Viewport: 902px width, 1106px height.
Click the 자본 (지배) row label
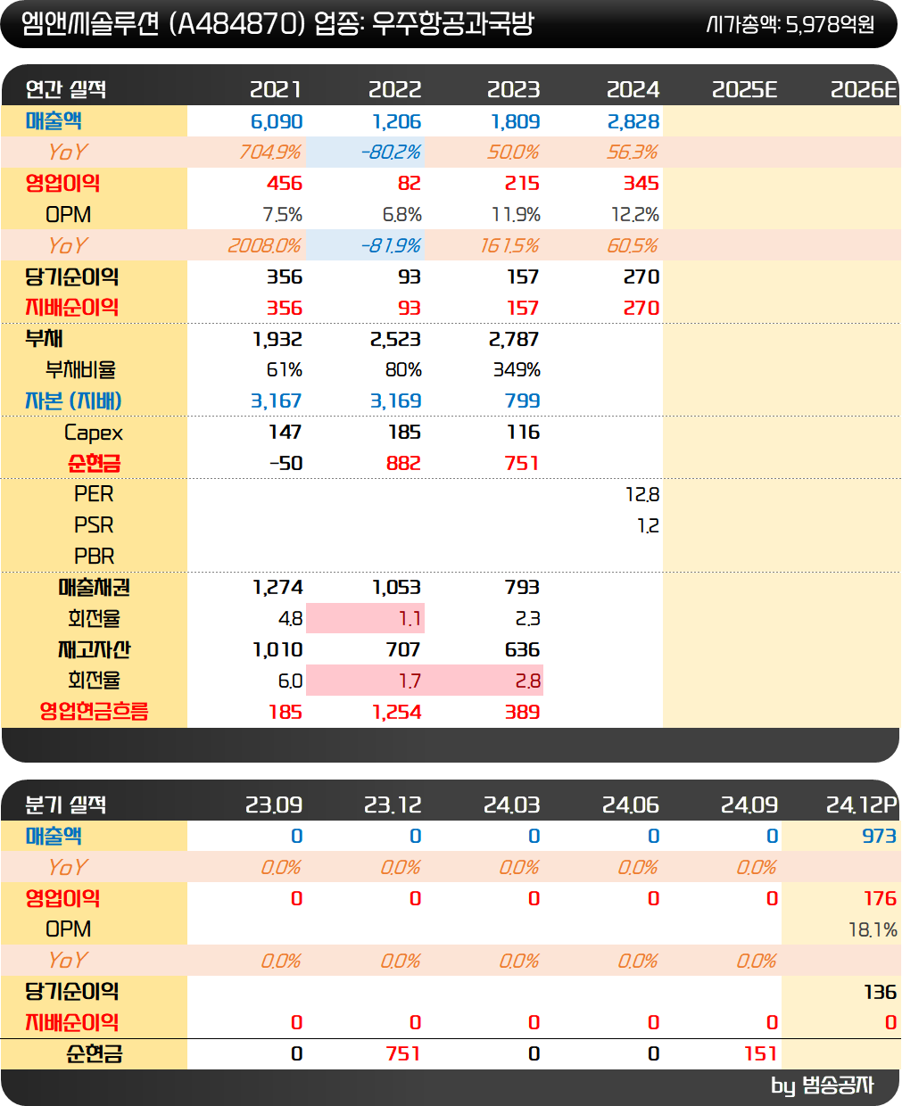click(73, 401)
